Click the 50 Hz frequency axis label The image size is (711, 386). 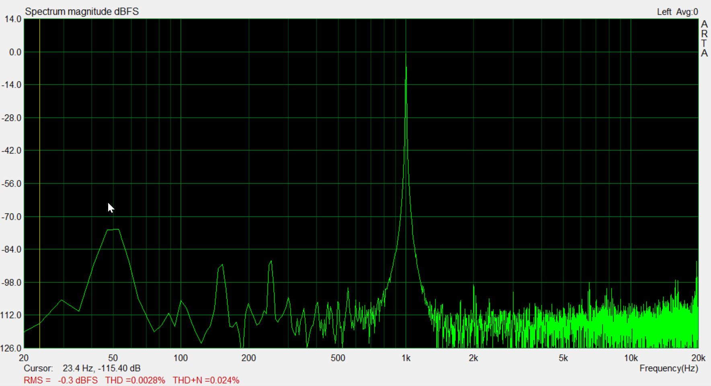pos(113,358)
